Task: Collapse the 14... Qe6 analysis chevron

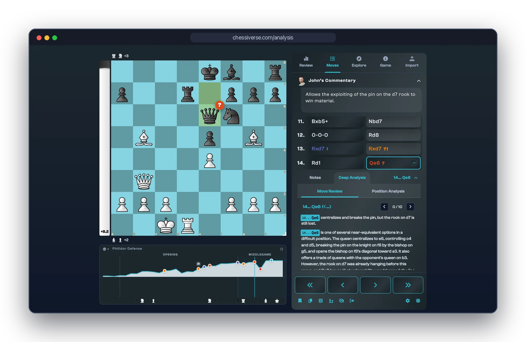Action: [416, 178]
